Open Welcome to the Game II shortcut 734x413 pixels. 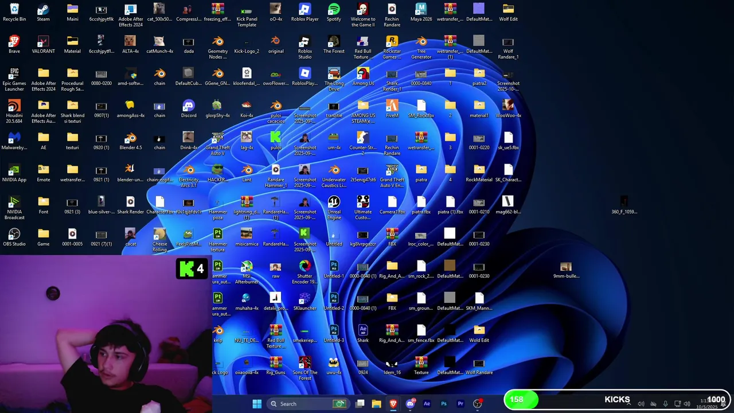(363, 15)
